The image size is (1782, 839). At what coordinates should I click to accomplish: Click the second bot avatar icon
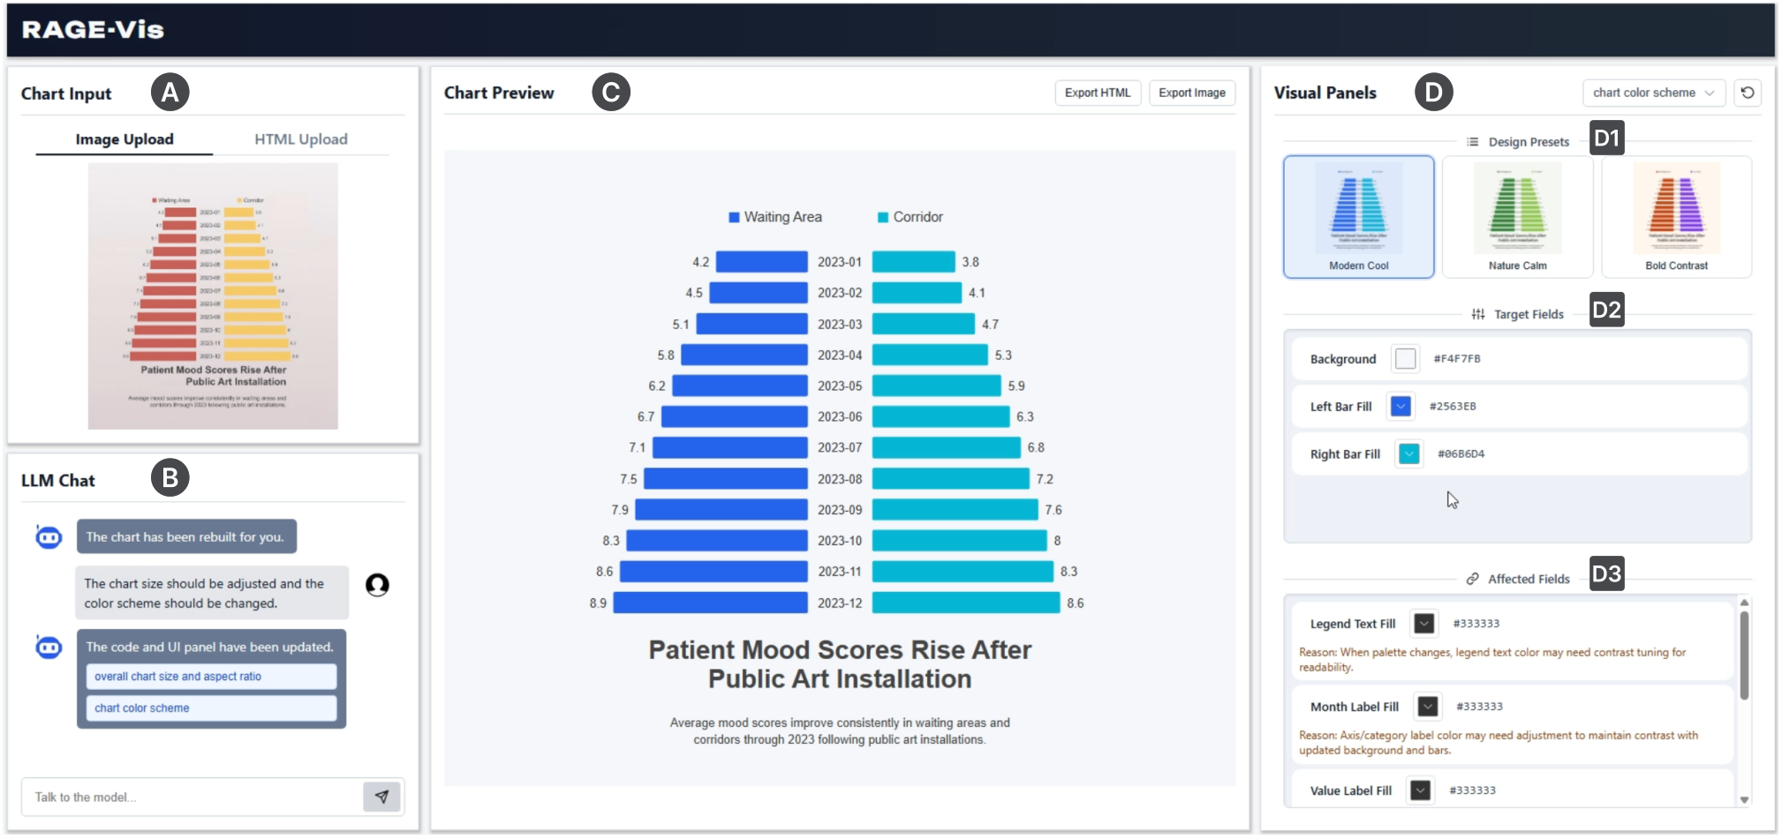[49, 648]
